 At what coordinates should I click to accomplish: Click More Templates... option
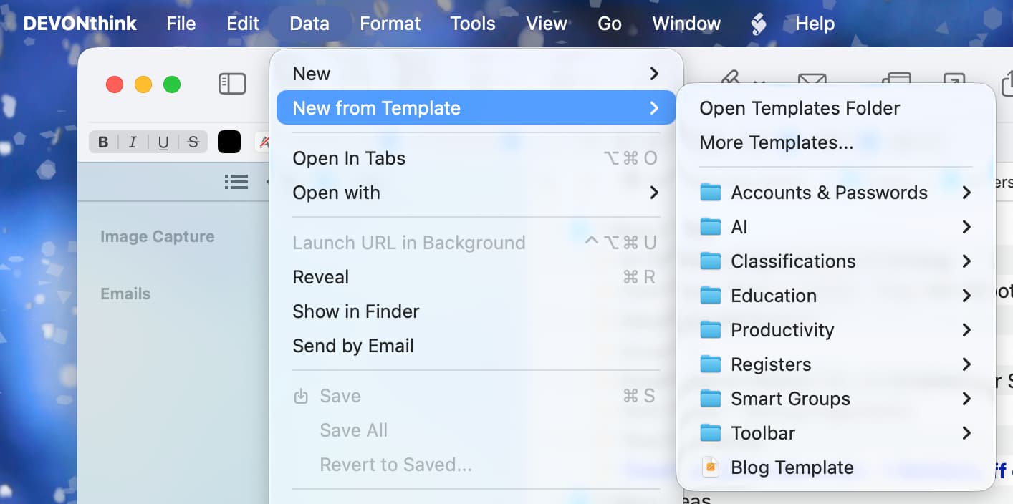tap(777, 142)
